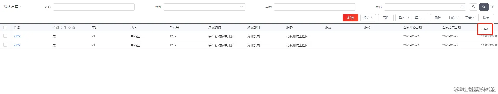Click the 合同结束日期 column header
The height and width of the screenshot is (94, 498).
tap(452, 28)
